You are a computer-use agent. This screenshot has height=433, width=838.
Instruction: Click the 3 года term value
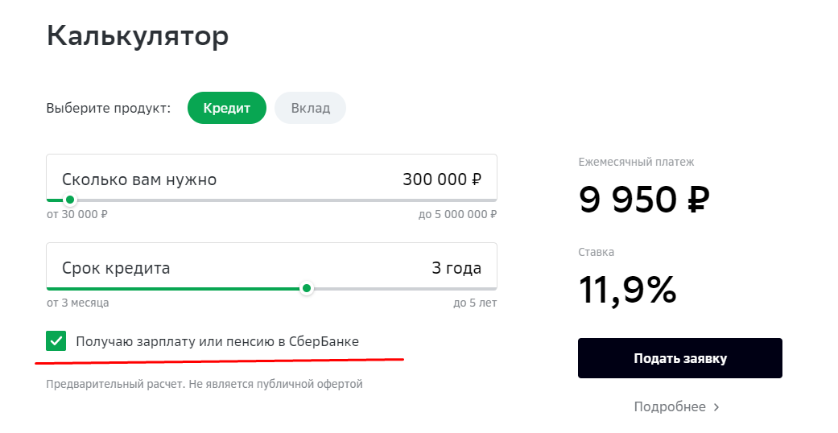pyautogui.click(x=456, y=268)
